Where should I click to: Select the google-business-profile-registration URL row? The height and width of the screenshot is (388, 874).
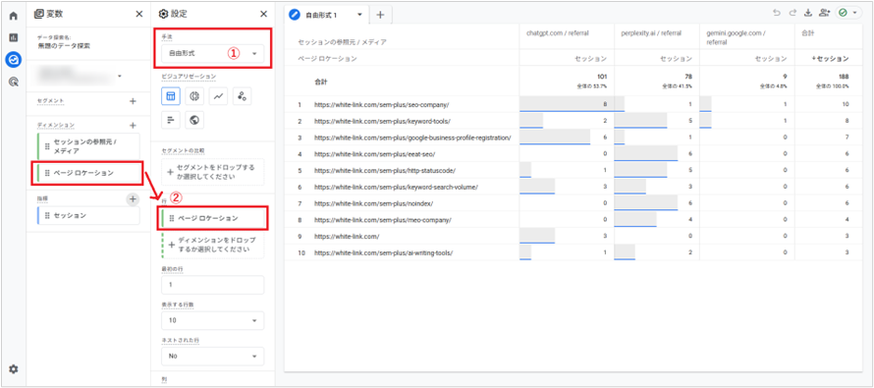click(x=412, y=138)
